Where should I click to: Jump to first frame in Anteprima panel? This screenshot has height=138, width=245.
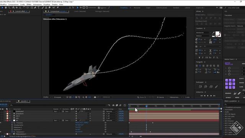[x=201, y=96]
